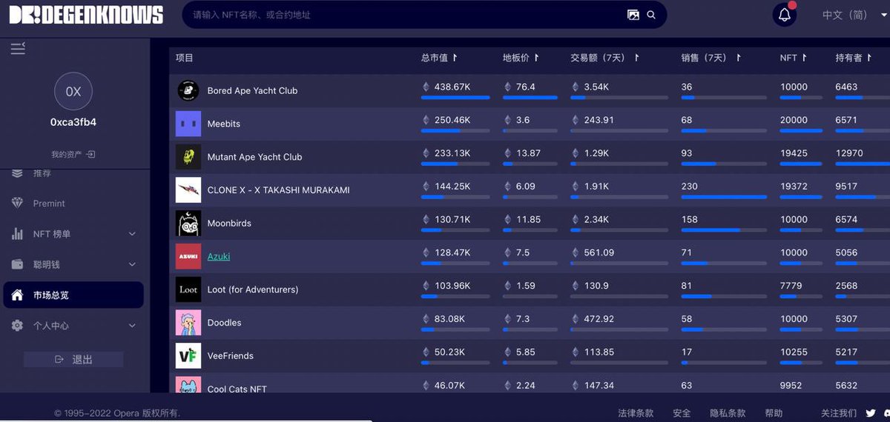
Task: Click Meebits NFT count bar
Action: (801, 131)
